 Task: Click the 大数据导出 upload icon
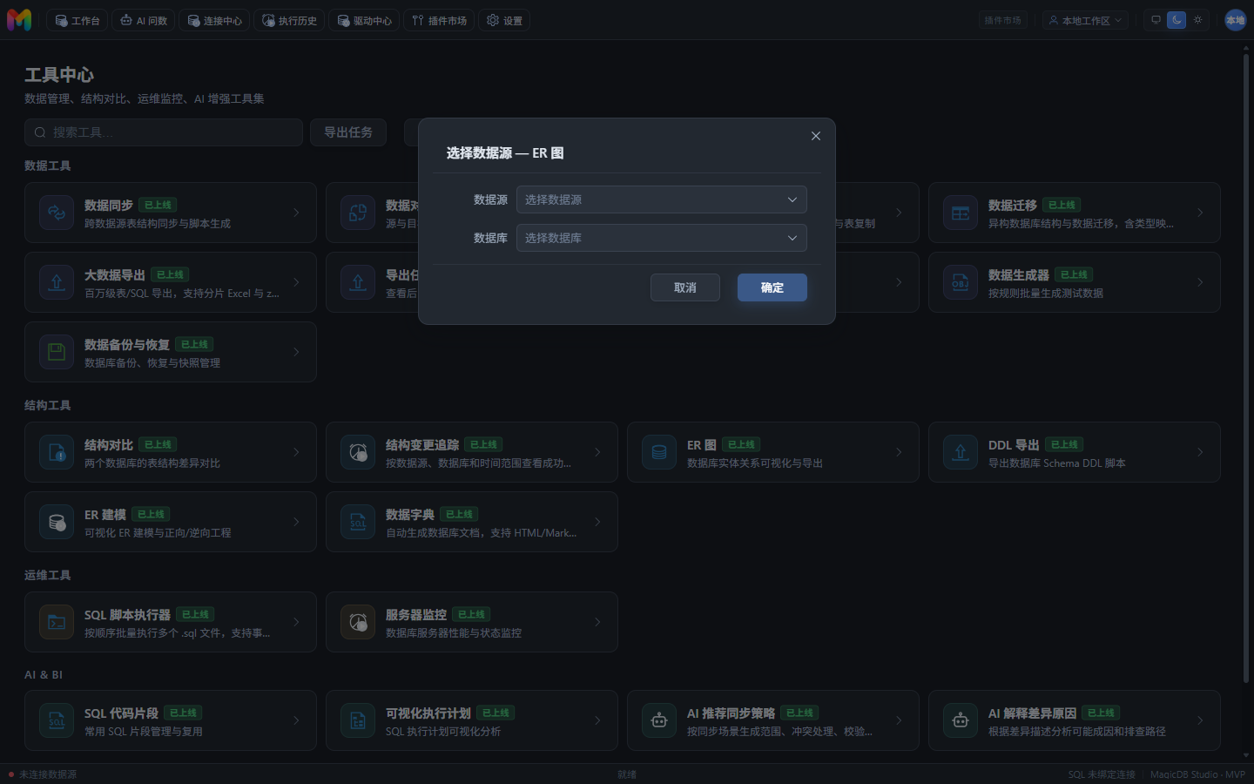click(x=57, y=282)
